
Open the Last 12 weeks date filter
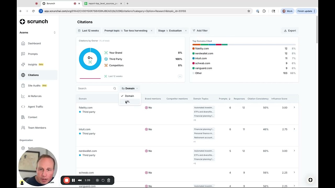[x=88, y=31]
